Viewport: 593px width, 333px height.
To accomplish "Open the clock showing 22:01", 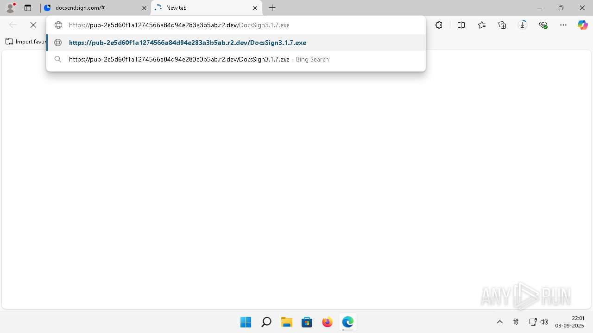I will click(x=570, y=322).
